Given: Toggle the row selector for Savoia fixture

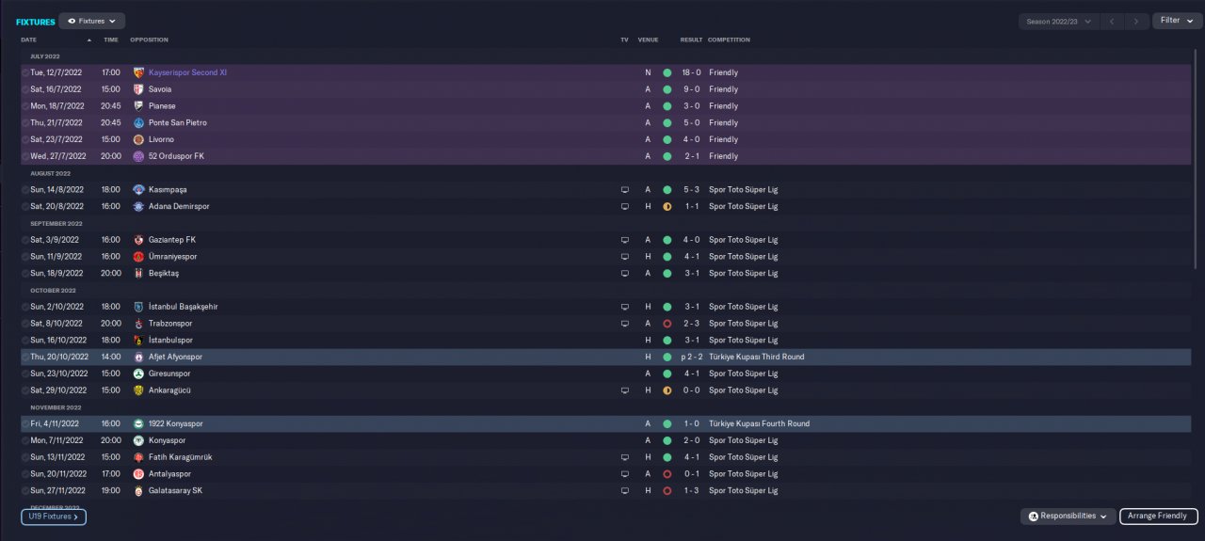Looking at the screenshot, I should tap(25, 89).
